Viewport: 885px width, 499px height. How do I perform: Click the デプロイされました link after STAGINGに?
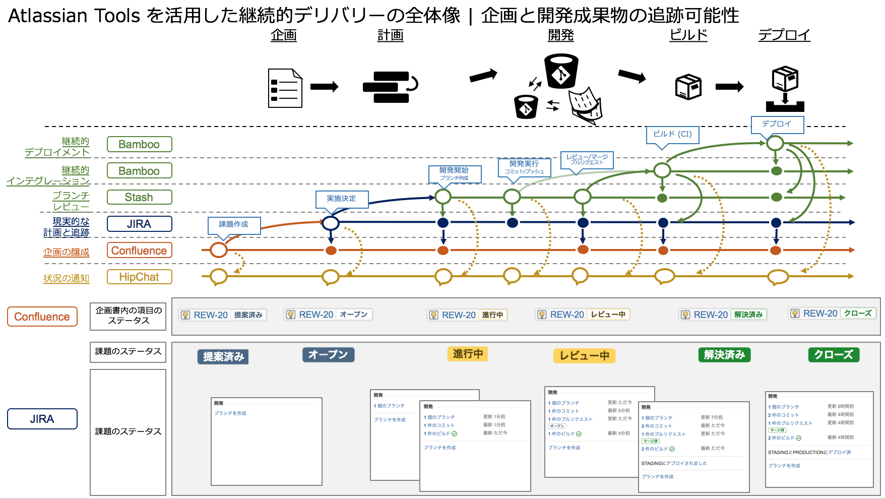[687, 463]
